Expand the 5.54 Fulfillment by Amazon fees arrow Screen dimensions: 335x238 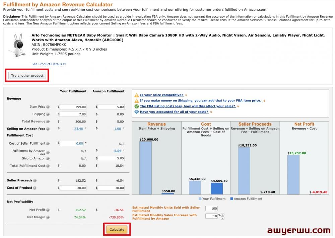(x=124, y=150)
